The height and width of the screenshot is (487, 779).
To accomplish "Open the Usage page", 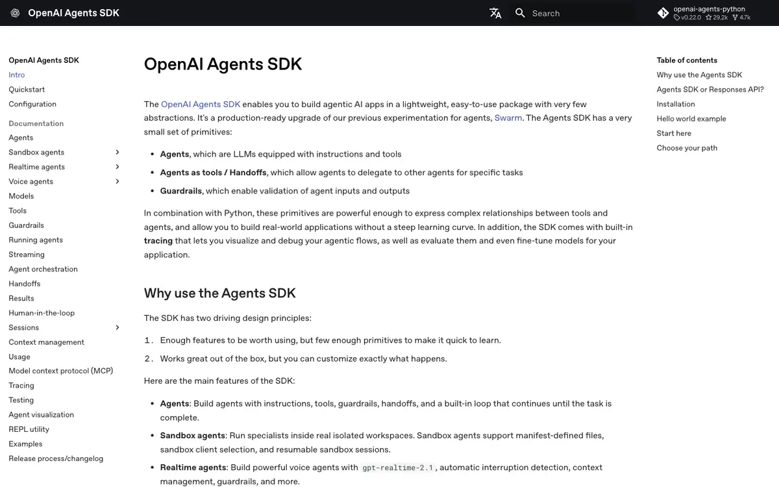I will [19, 356].
